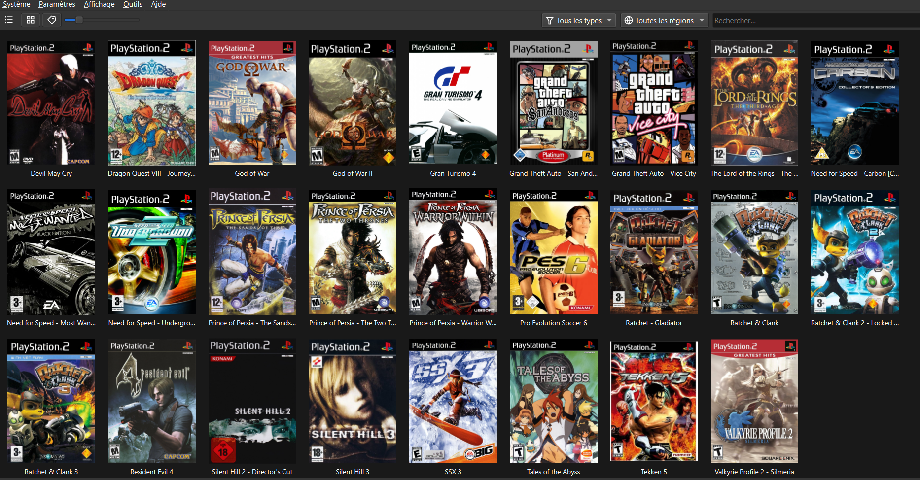This screenshot has height=480, width=920.
Task: Click the Rechercher search field
Action: pos(814,20)
